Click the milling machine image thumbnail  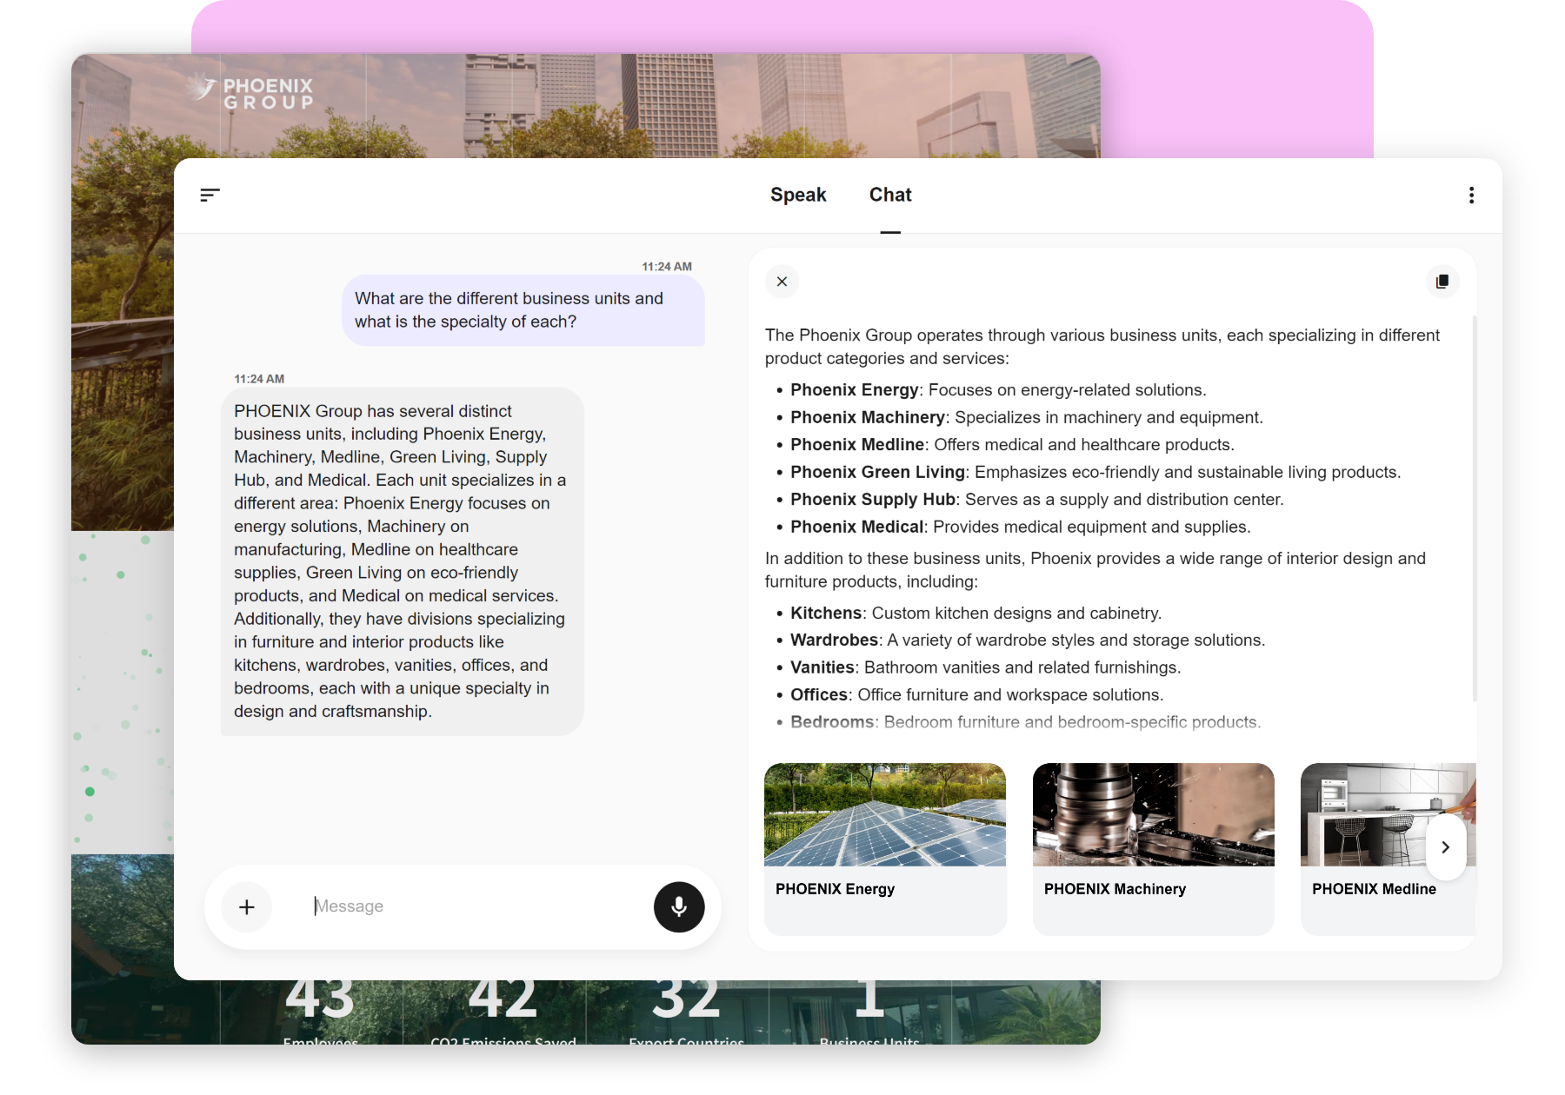(x=1152, y=814)
